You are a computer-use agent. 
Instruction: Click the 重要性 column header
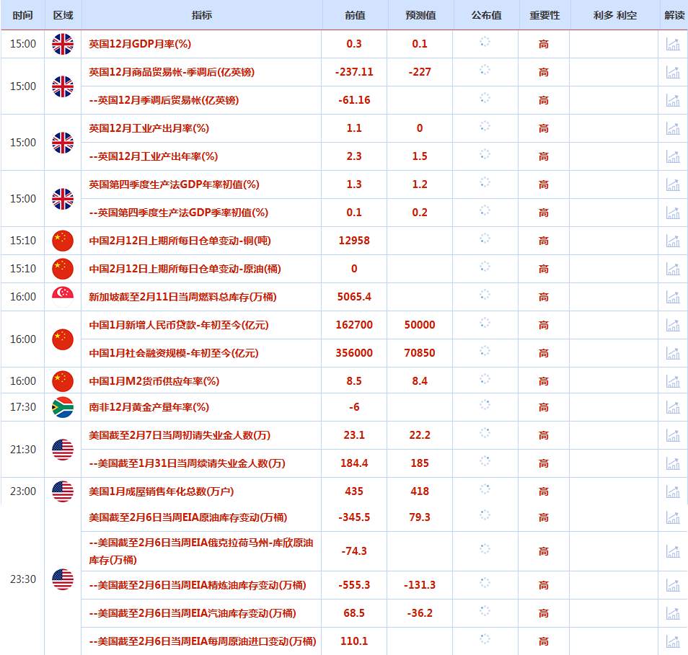coord(543,13)
